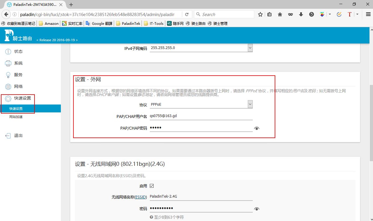Viewport: 373px width, 221px height.
Task: Expand dropdown next to red T icon
Action: [x=357, y=14]
